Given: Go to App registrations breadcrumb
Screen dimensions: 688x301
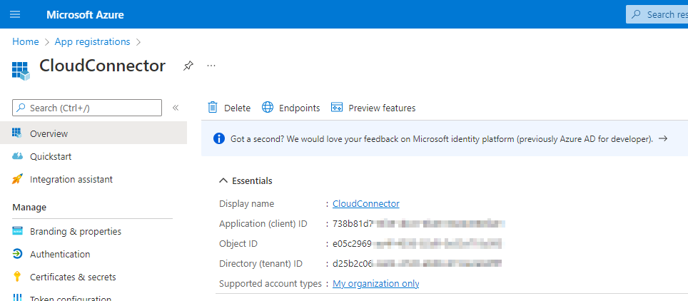Looking at the screenshot, I should [92, 41].
